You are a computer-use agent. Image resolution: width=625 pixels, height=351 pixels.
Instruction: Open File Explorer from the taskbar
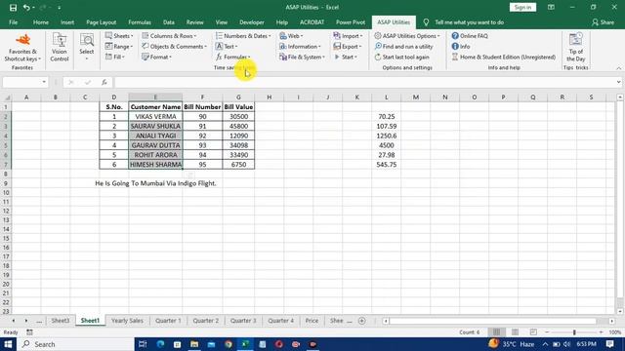[x=194, y=344]
